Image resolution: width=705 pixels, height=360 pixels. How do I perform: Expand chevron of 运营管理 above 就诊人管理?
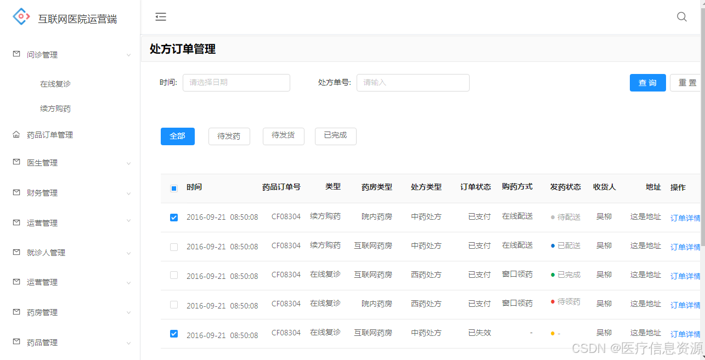(128, 221)
